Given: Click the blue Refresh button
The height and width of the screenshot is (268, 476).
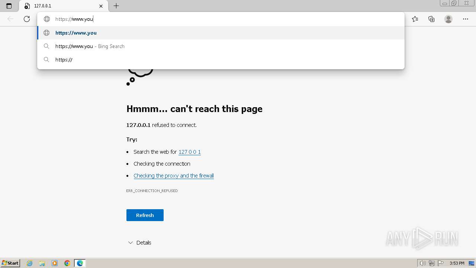Looking at the screenshot, I should coord(145,215).
